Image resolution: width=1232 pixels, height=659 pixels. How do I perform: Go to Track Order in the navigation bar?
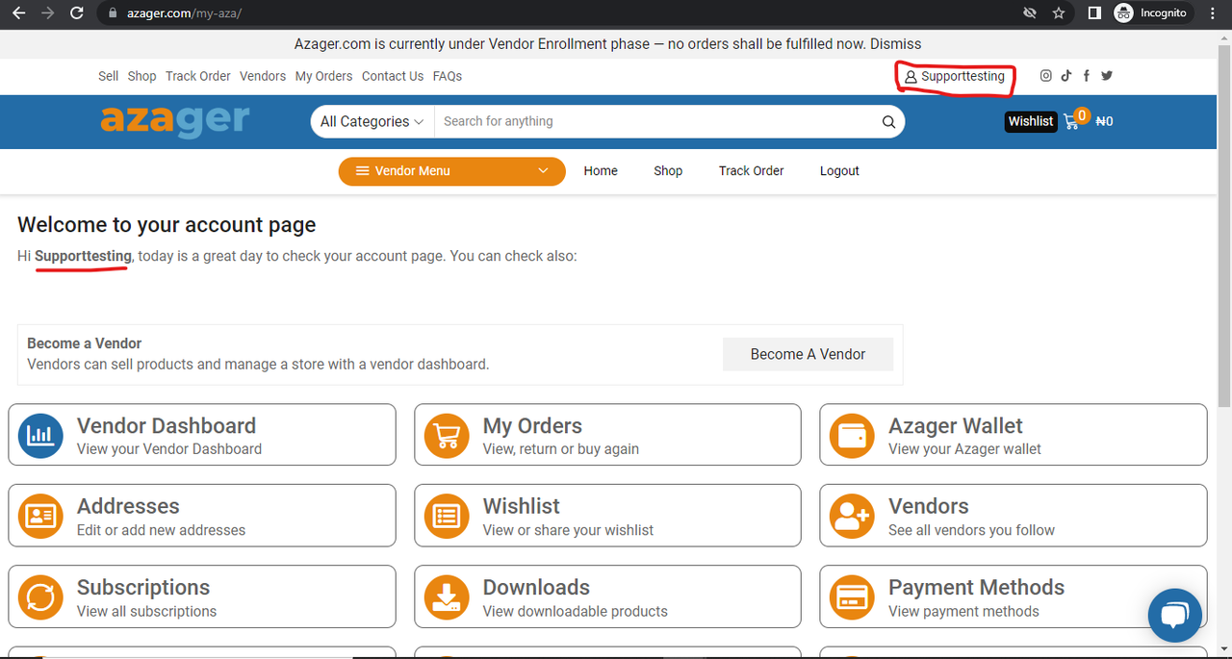752,170
